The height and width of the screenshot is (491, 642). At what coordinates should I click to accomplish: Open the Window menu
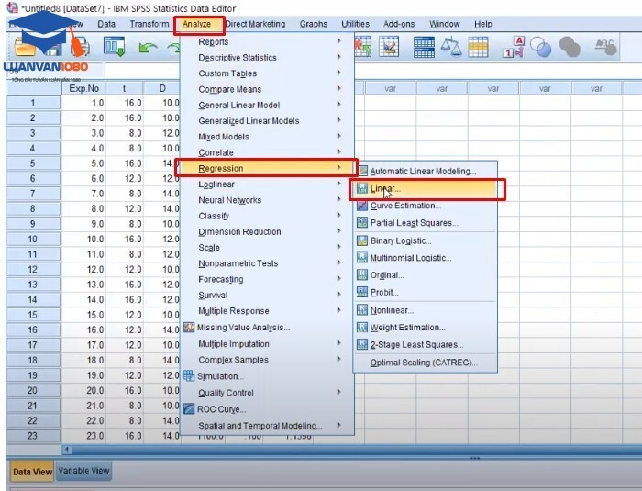pyautogui.click(x=445, y=24)
